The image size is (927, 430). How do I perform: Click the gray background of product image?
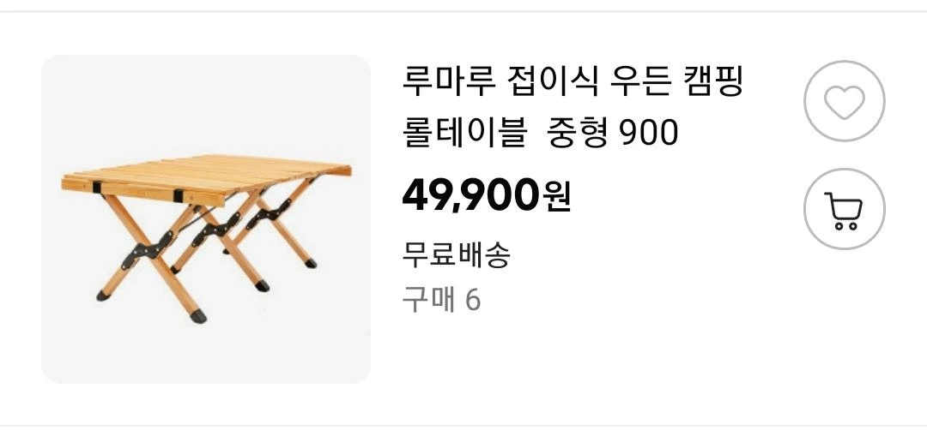207,100
